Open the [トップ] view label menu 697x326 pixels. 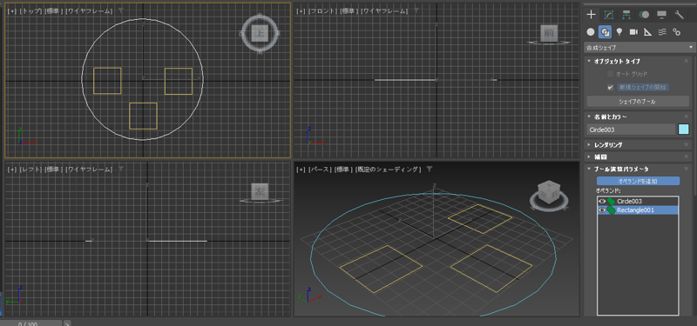(30, 10)
